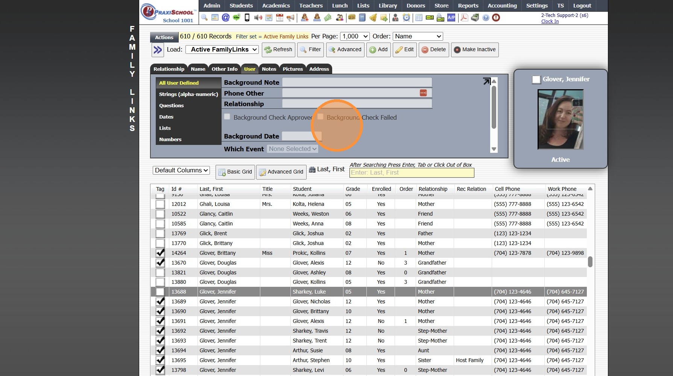The height and width of the screenshot is (376, 673).
Task: Click the blue help question mark icon
Action: (486, 17)
